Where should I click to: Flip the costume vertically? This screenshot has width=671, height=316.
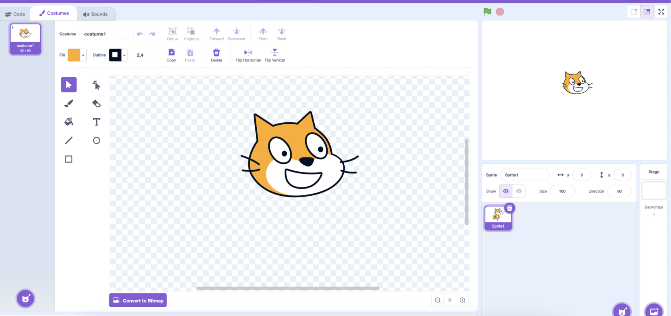pos(275,55)
